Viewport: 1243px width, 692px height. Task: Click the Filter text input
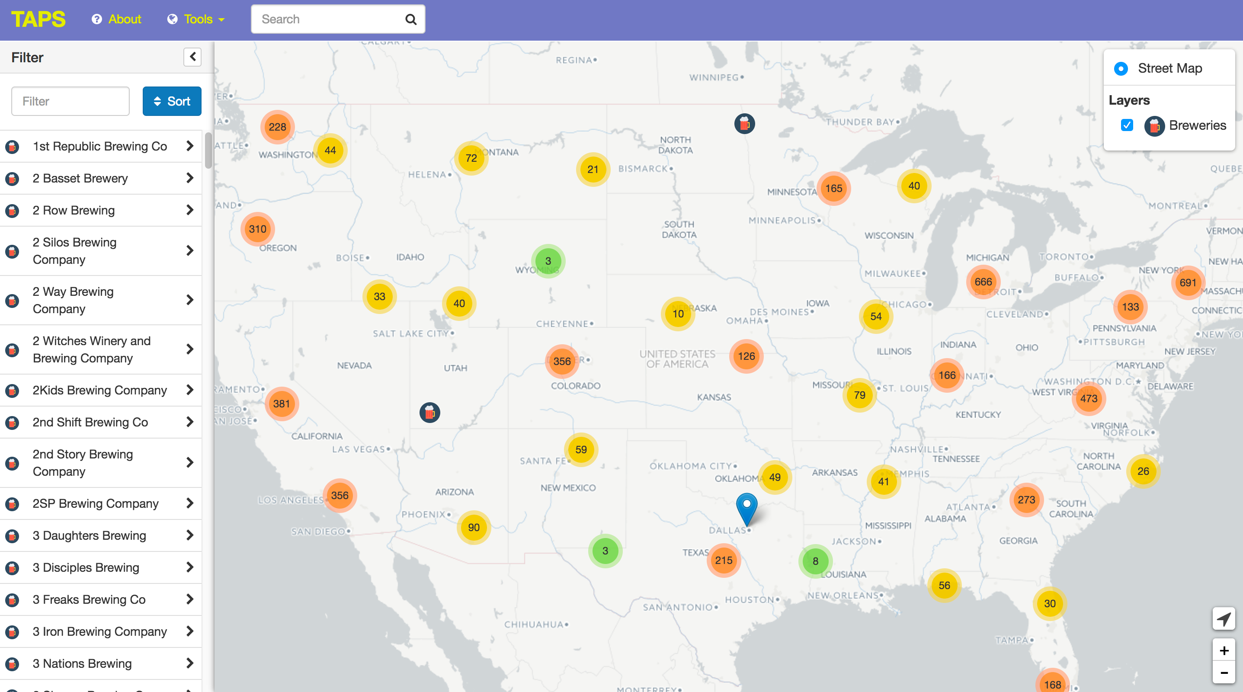70,101
